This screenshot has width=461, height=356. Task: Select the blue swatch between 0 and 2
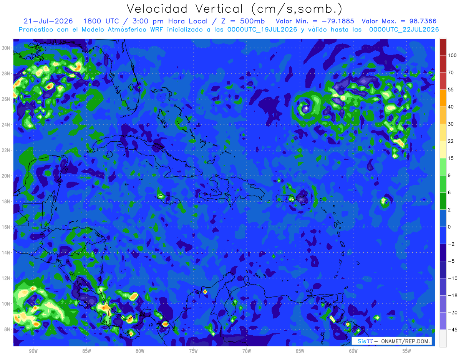[x=443, y=218]
